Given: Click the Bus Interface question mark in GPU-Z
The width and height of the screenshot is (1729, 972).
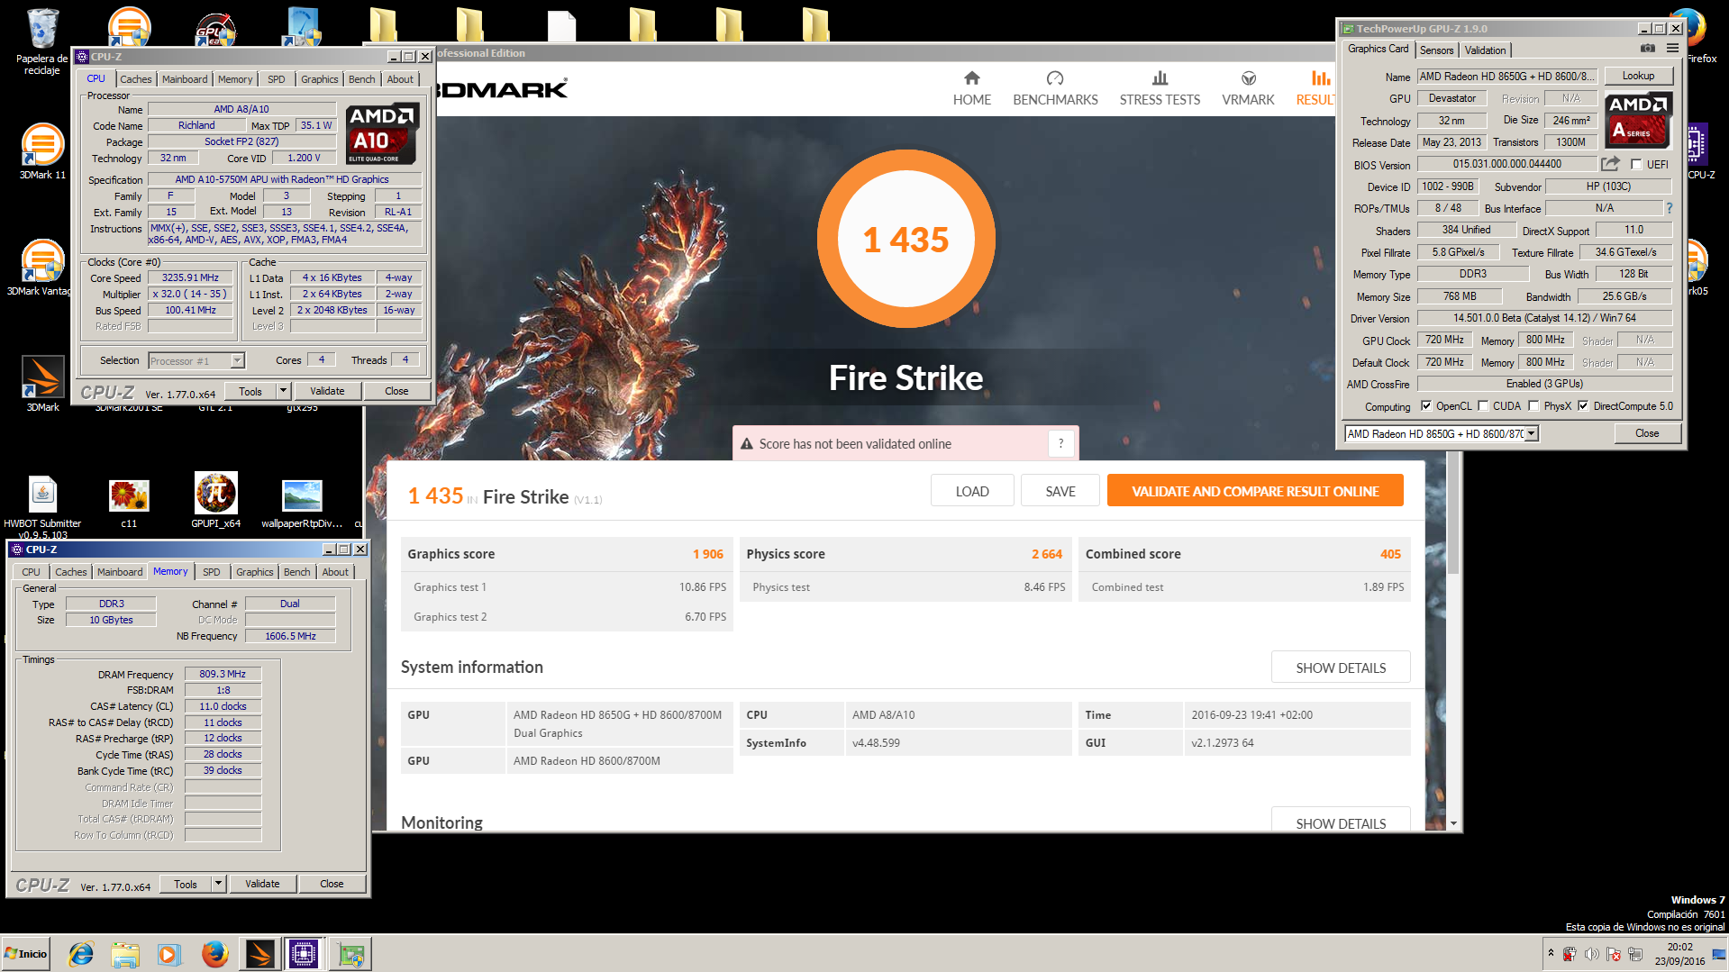Looking at the screenshot, I should click(x=1669, y=208).
